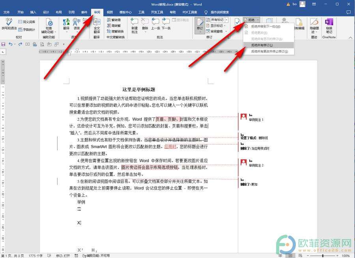The height and width of the screenshot is (258, 355).
Task: Click the zoom out minus button
Action: pos(309,256)
